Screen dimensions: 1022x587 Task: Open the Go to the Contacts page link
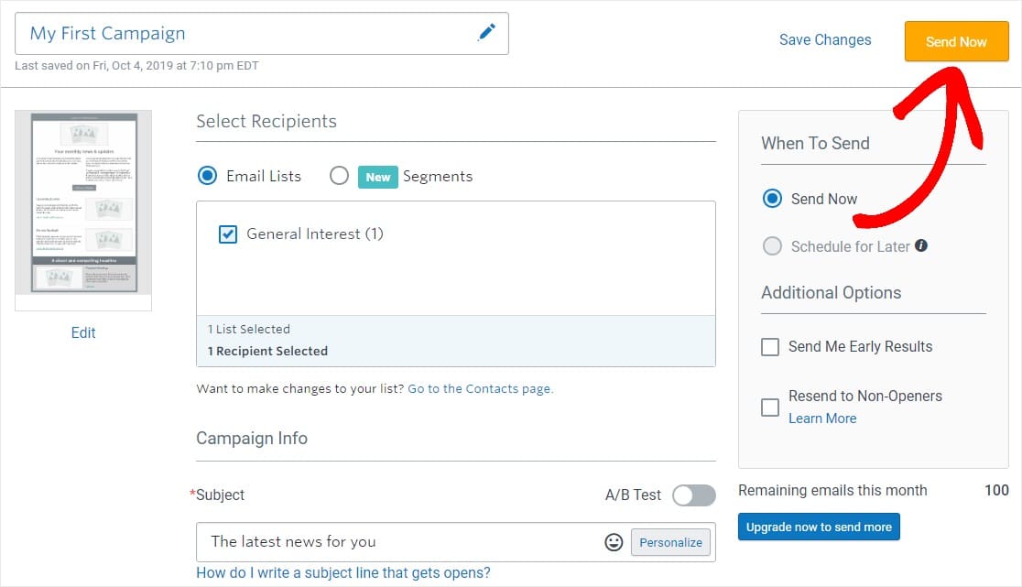point(481,389)
